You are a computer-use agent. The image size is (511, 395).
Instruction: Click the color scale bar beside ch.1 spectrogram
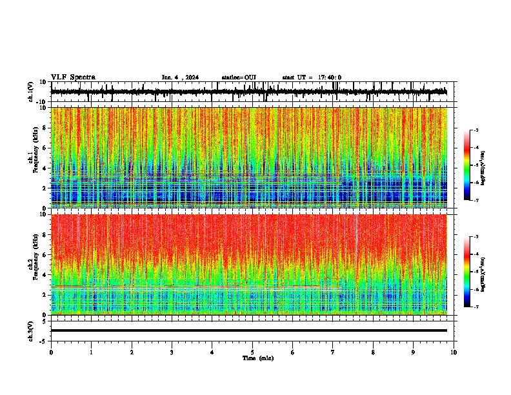pos(467,165)
